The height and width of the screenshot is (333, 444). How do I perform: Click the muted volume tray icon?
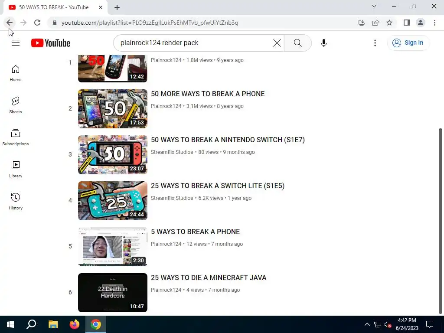(388, 324)
